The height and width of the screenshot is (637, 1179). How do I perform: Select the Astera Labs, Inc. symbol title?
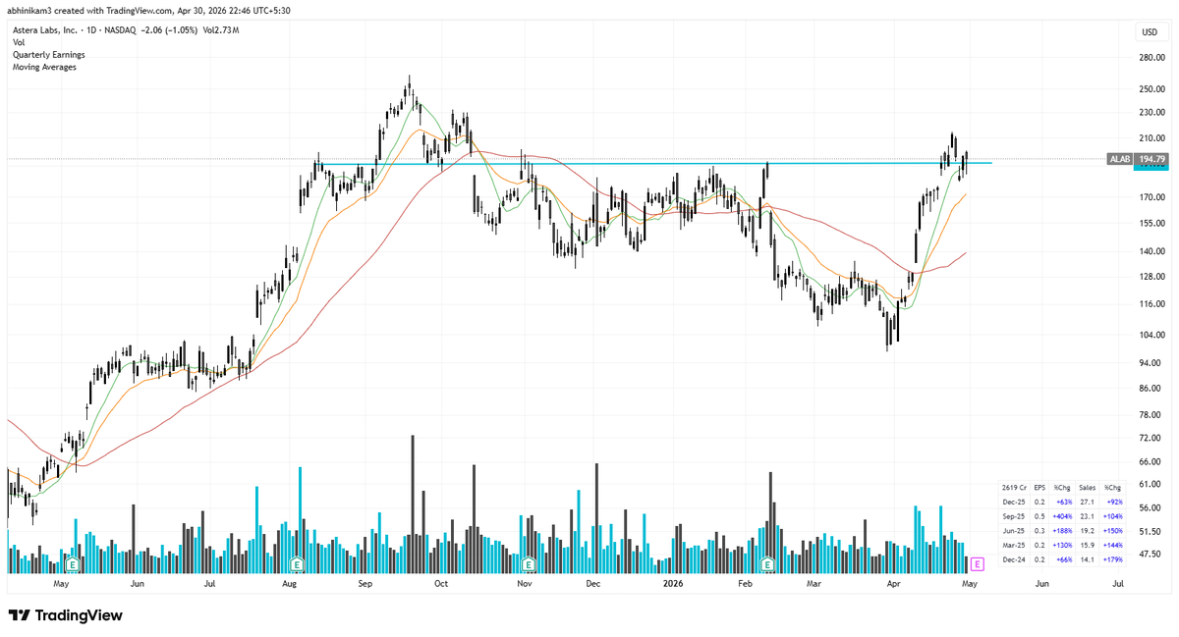tap(44, 31)
